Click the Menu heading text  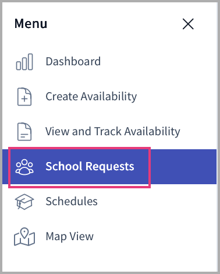click(31, 24)
